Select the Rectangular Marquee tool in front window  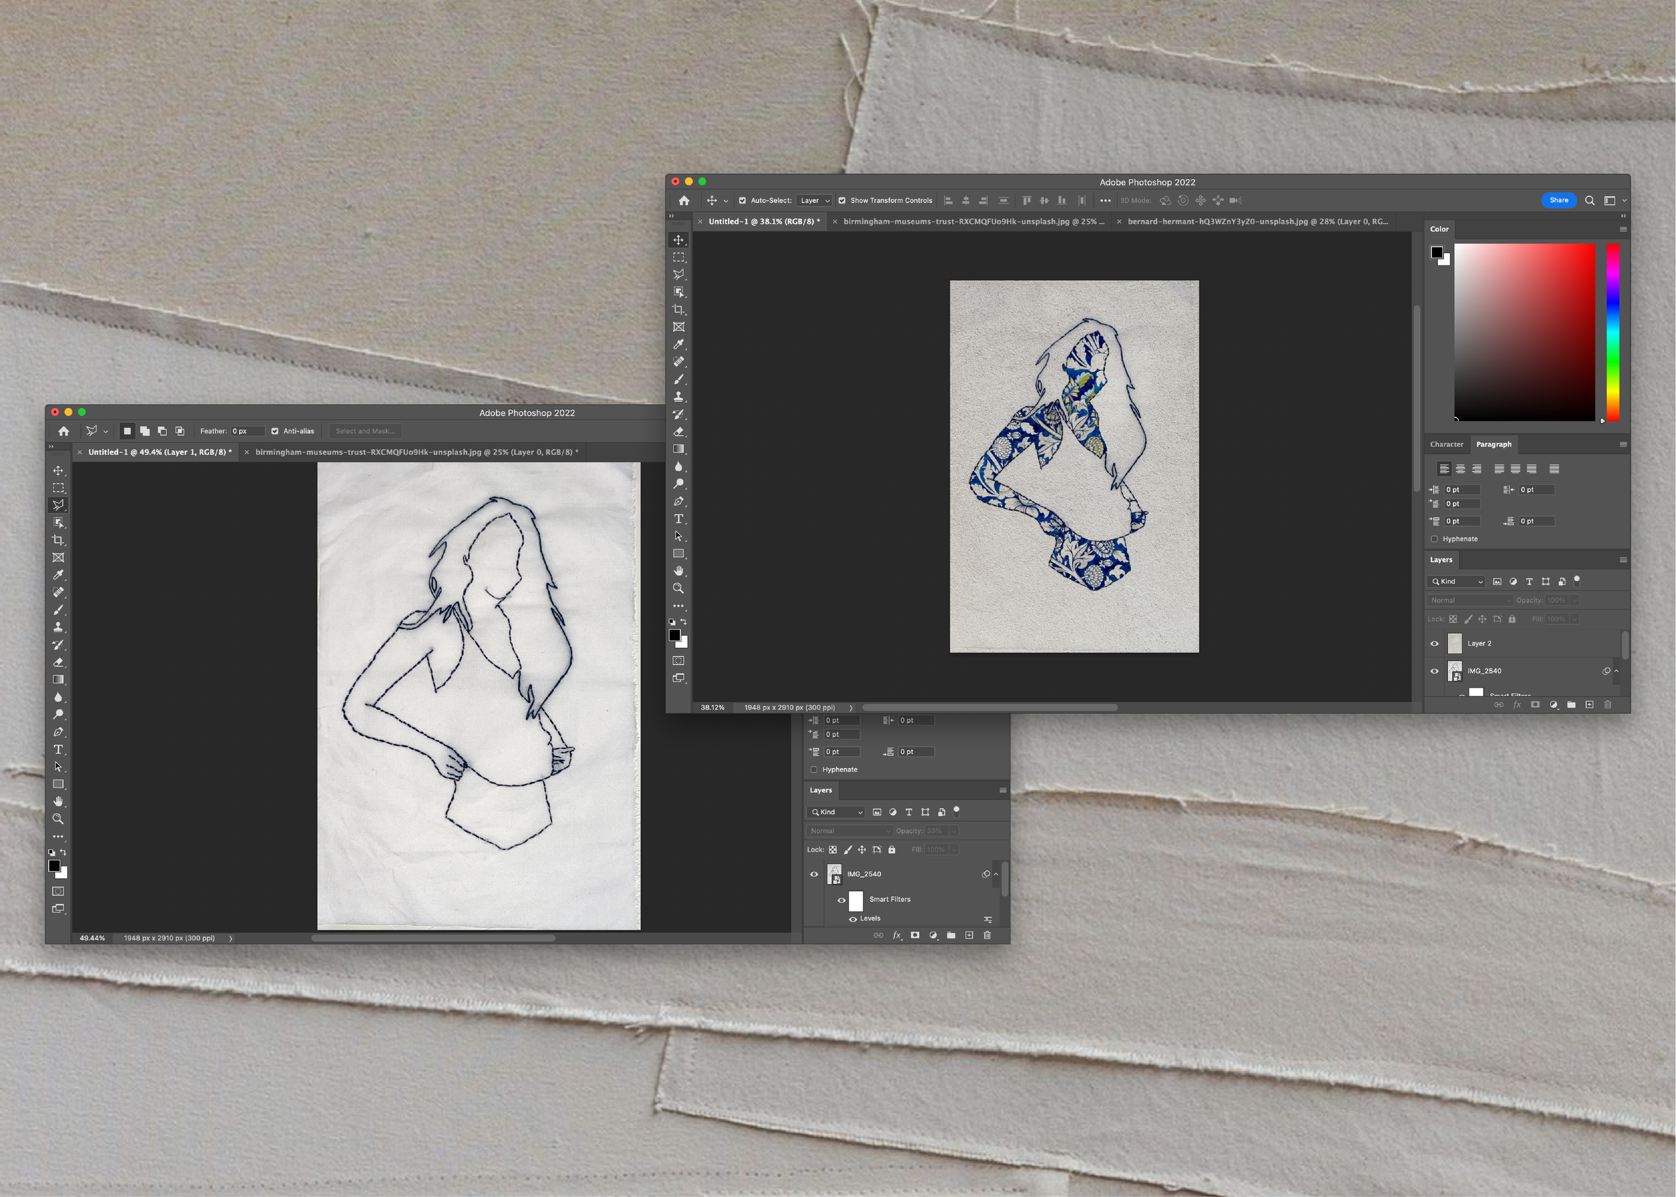tap(678, 257)
